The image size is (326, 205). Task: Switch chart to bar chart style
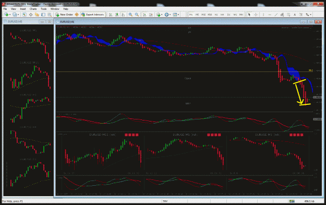(x=111, y=15)
